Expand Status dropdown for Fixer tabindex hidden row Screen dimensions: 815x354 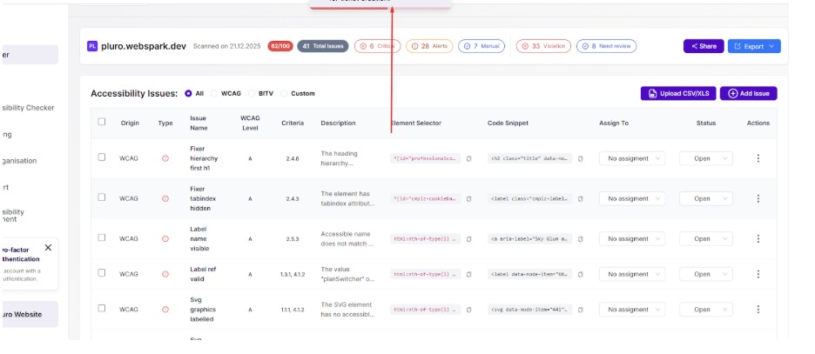coord(705,199)
